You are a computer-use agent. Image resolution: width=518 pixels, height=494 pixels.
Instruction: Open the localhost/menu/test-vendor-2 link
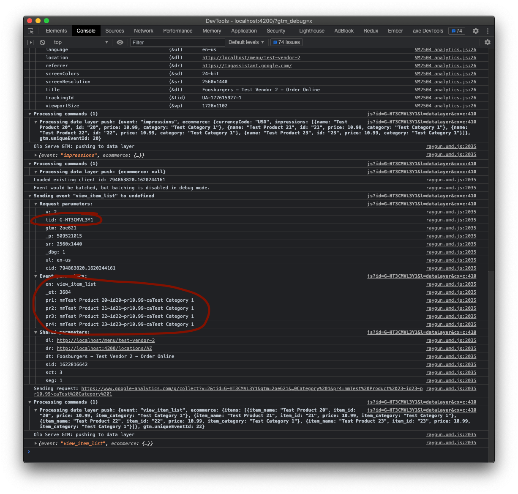point(251,57)
